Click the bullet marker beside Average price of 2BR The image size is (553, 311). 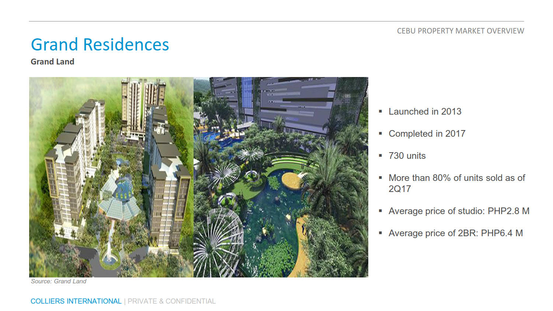(380, 233)
